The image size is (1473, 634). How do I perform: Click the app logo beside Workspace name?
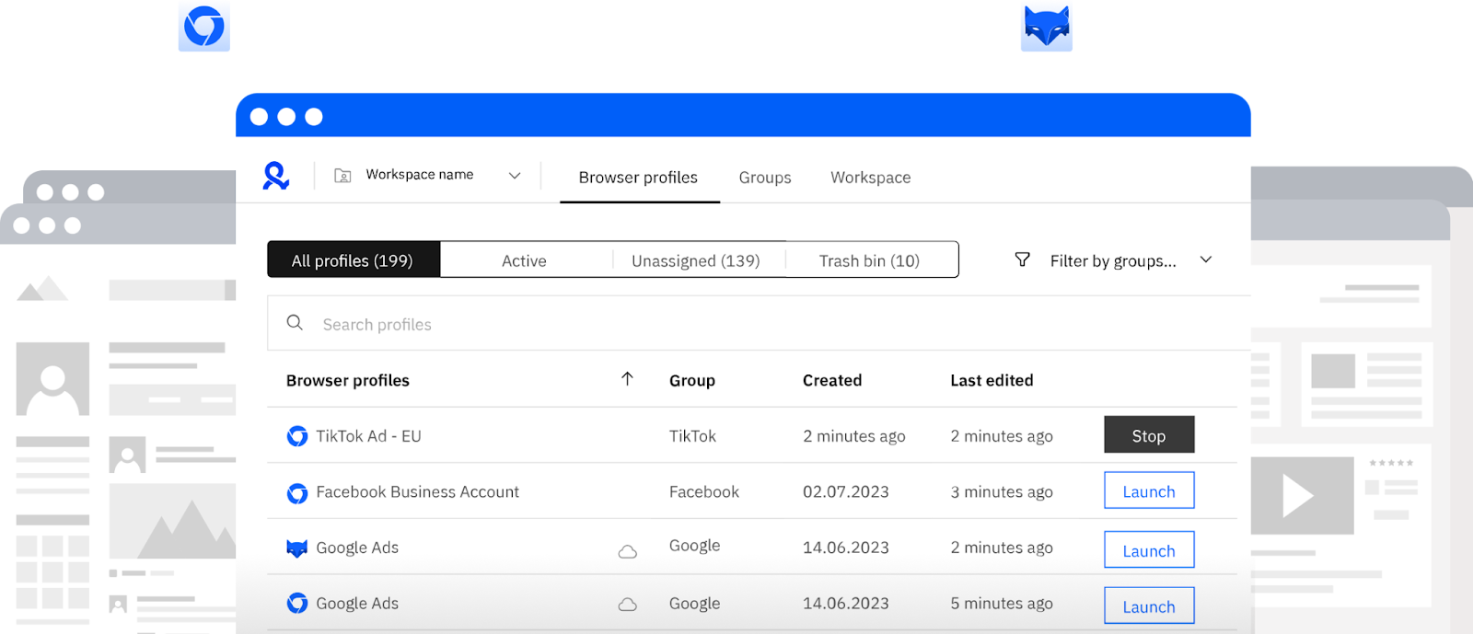pos(276,176)
